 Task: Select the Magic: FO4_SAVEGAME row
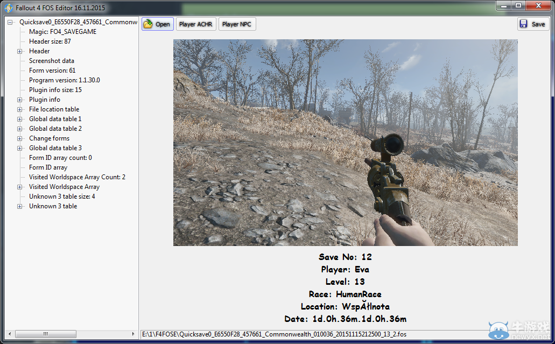click(x=62, y=32)
